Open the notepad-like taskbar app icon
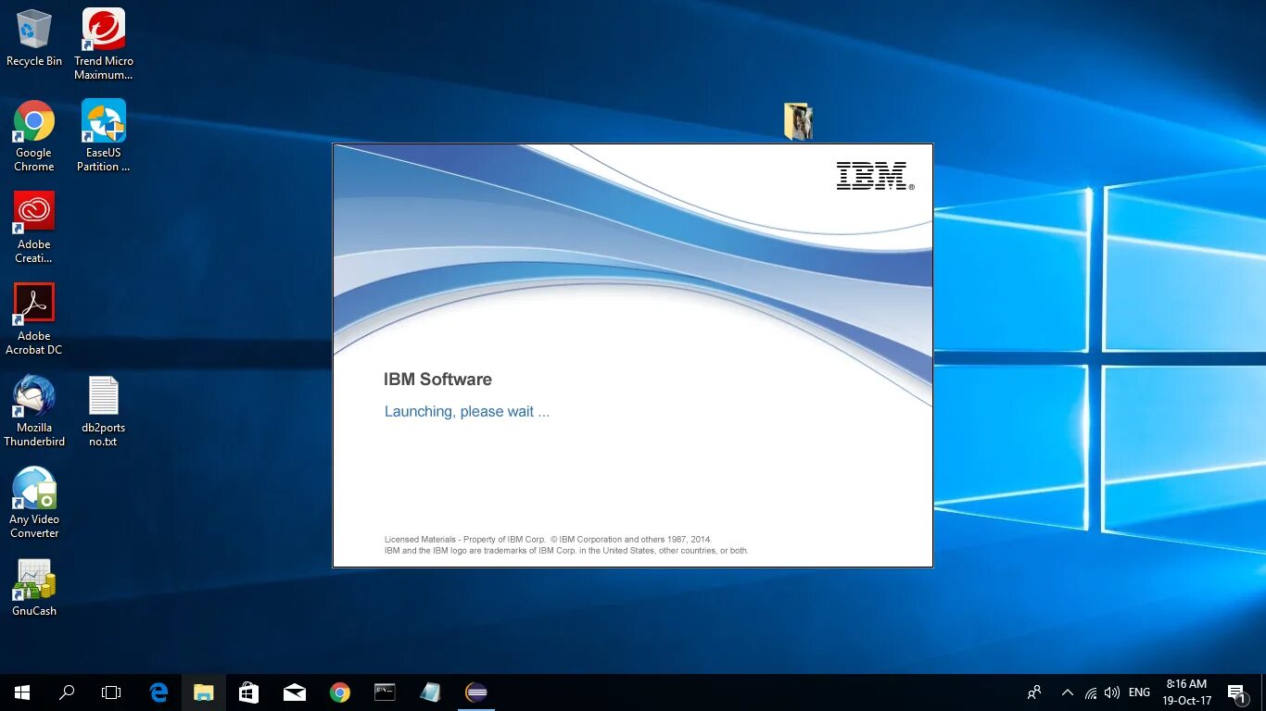This screenshot has height=711, width=1266. tap(430, 692)
